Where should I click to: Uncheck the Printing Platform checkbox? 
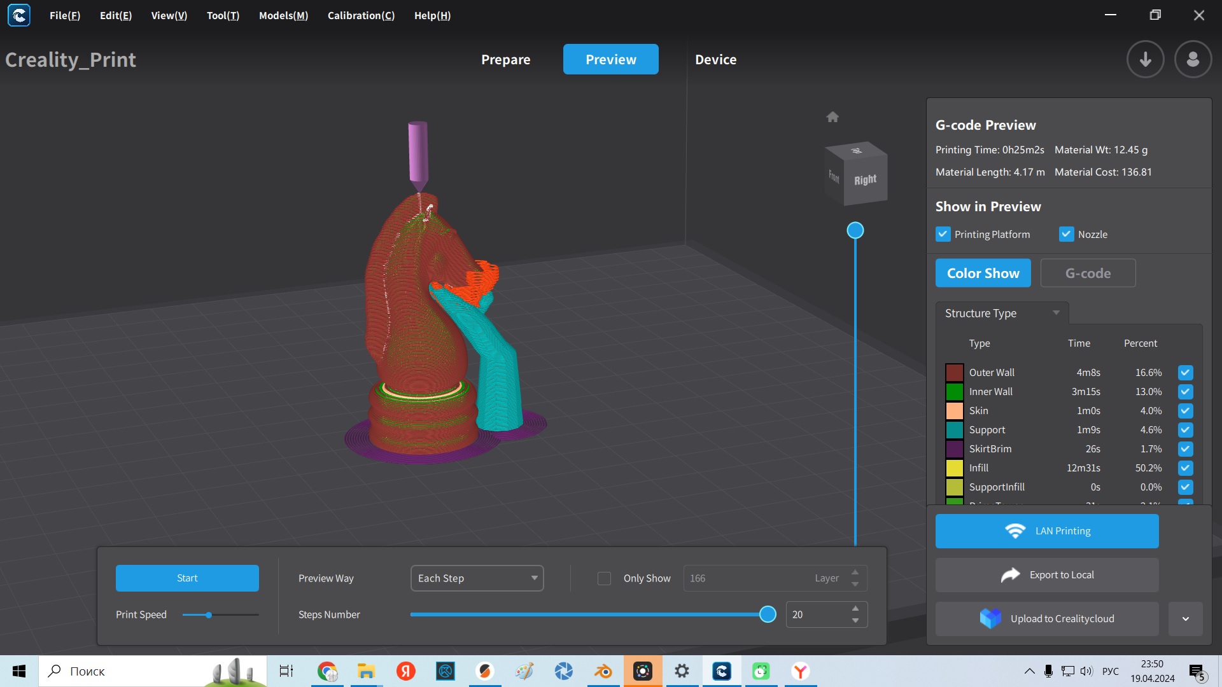click(943, 234)
